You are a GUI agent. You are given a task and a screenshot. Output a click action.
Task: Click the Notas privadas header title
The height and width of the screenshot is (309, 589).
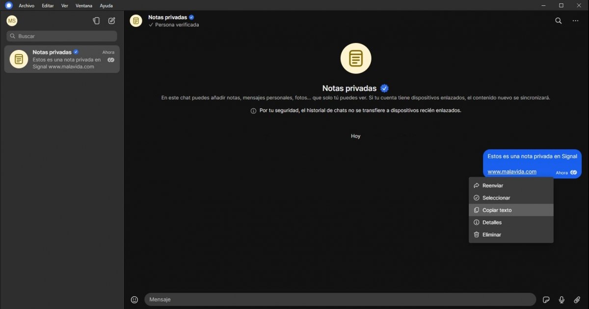click(x=167, y=17)
